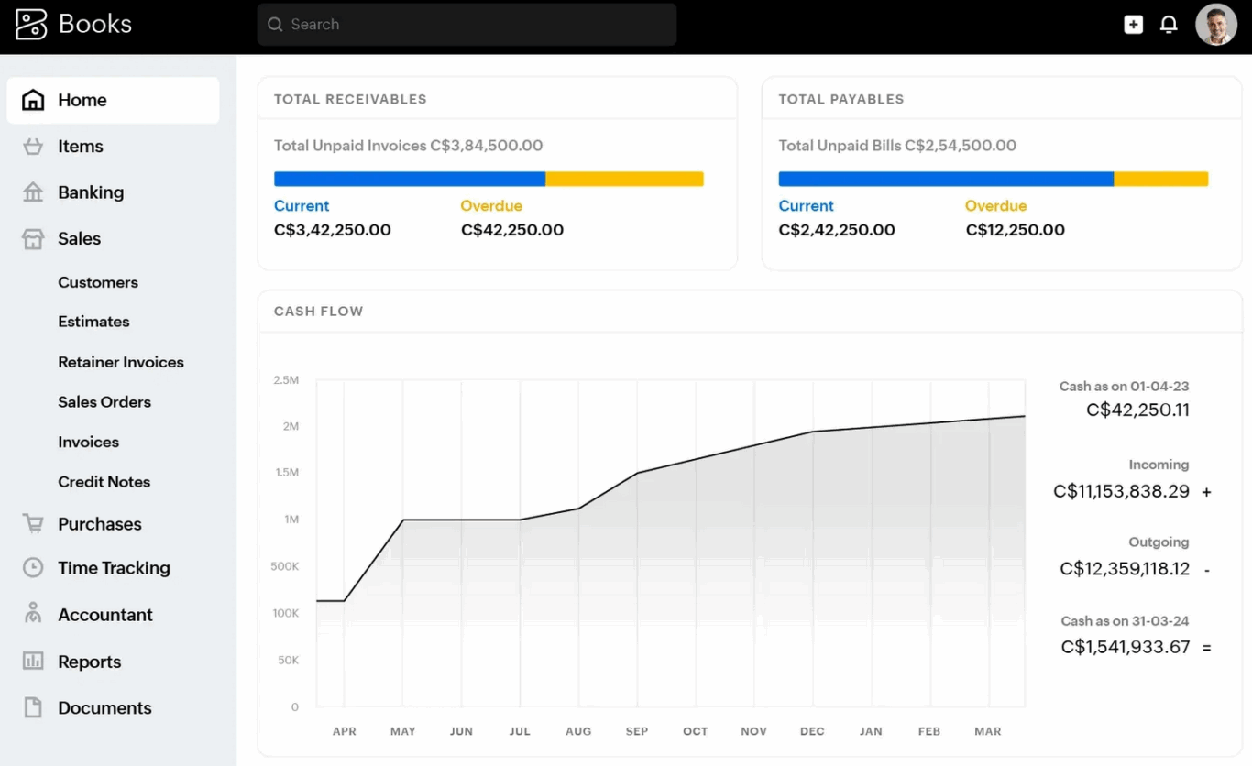1252x766 pixels.
Task: Open Purchases using the shopping cart icon
Action: pyautogui.click(x=31, y=523)
